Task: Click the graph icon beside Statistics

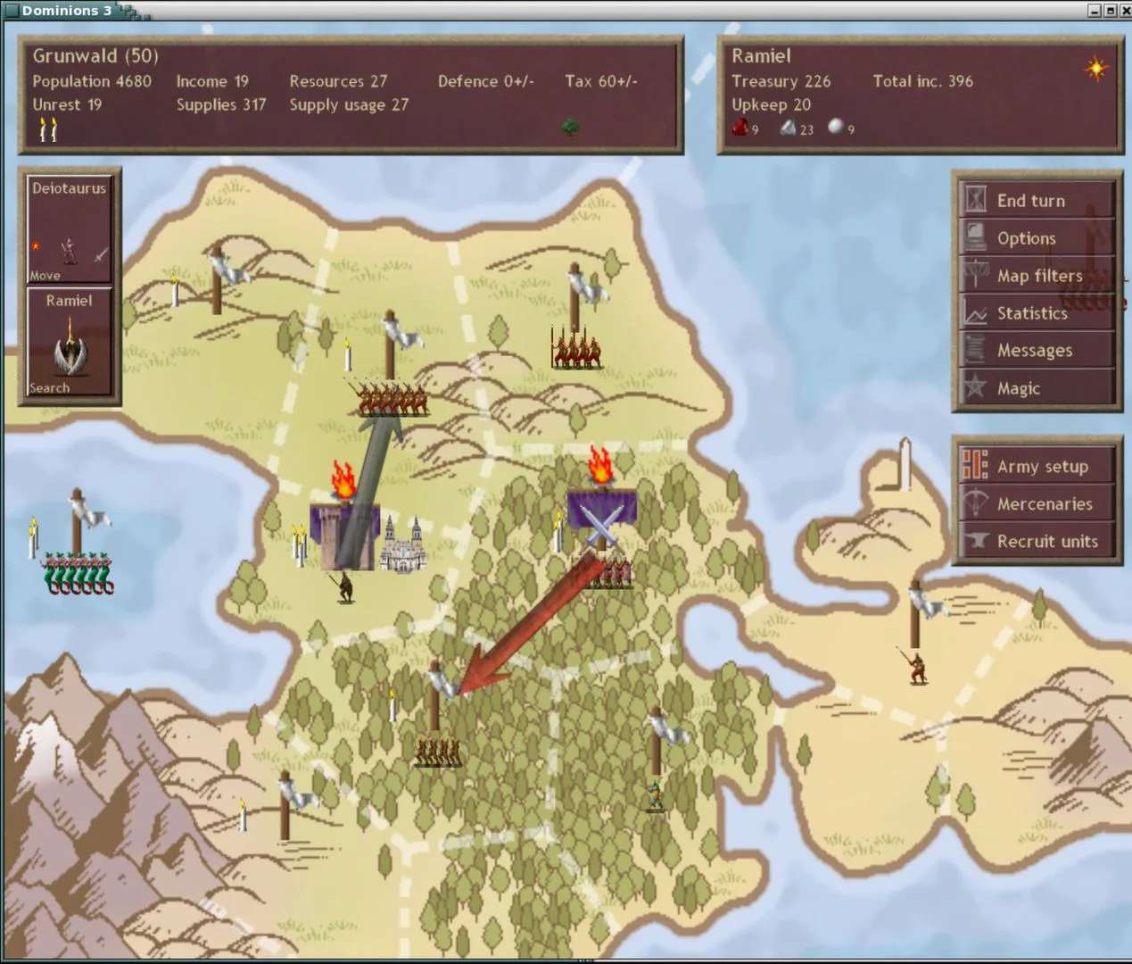Action: (975, 313)
